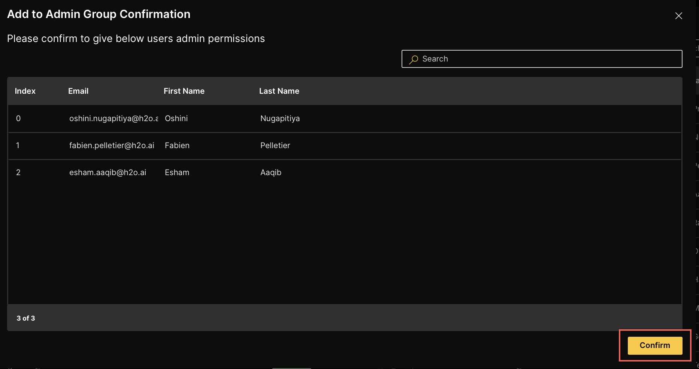Click the Index column header
This screenshot has width=699, height=369.
point(25,91)
